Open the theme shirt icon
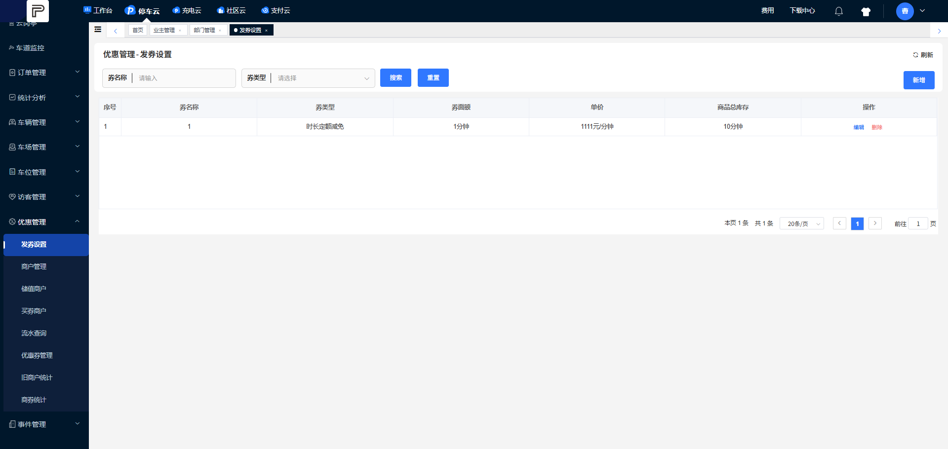The height and width of the screenshot is (449, 948). [866, 11]
